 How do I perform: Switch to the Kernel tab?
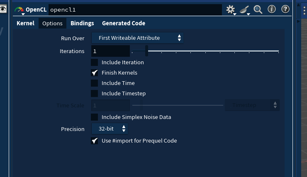(x=25, y=24)
